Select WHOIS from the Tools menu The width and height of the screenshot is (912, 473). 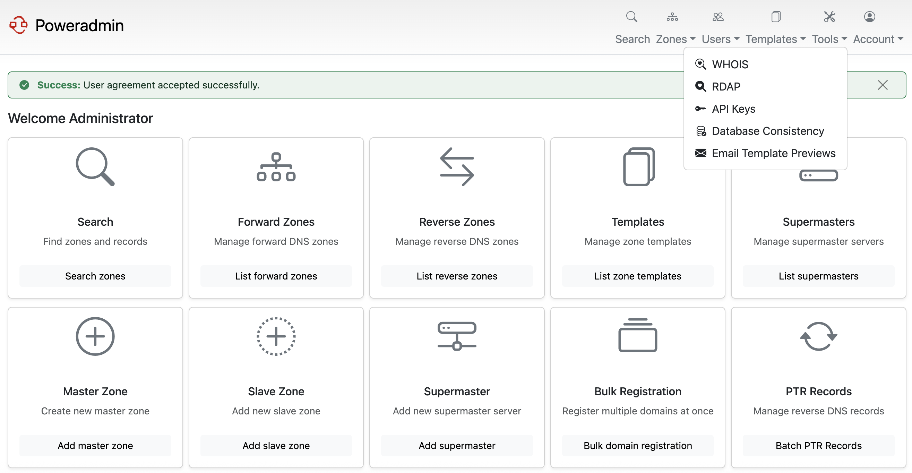point(730,64)
